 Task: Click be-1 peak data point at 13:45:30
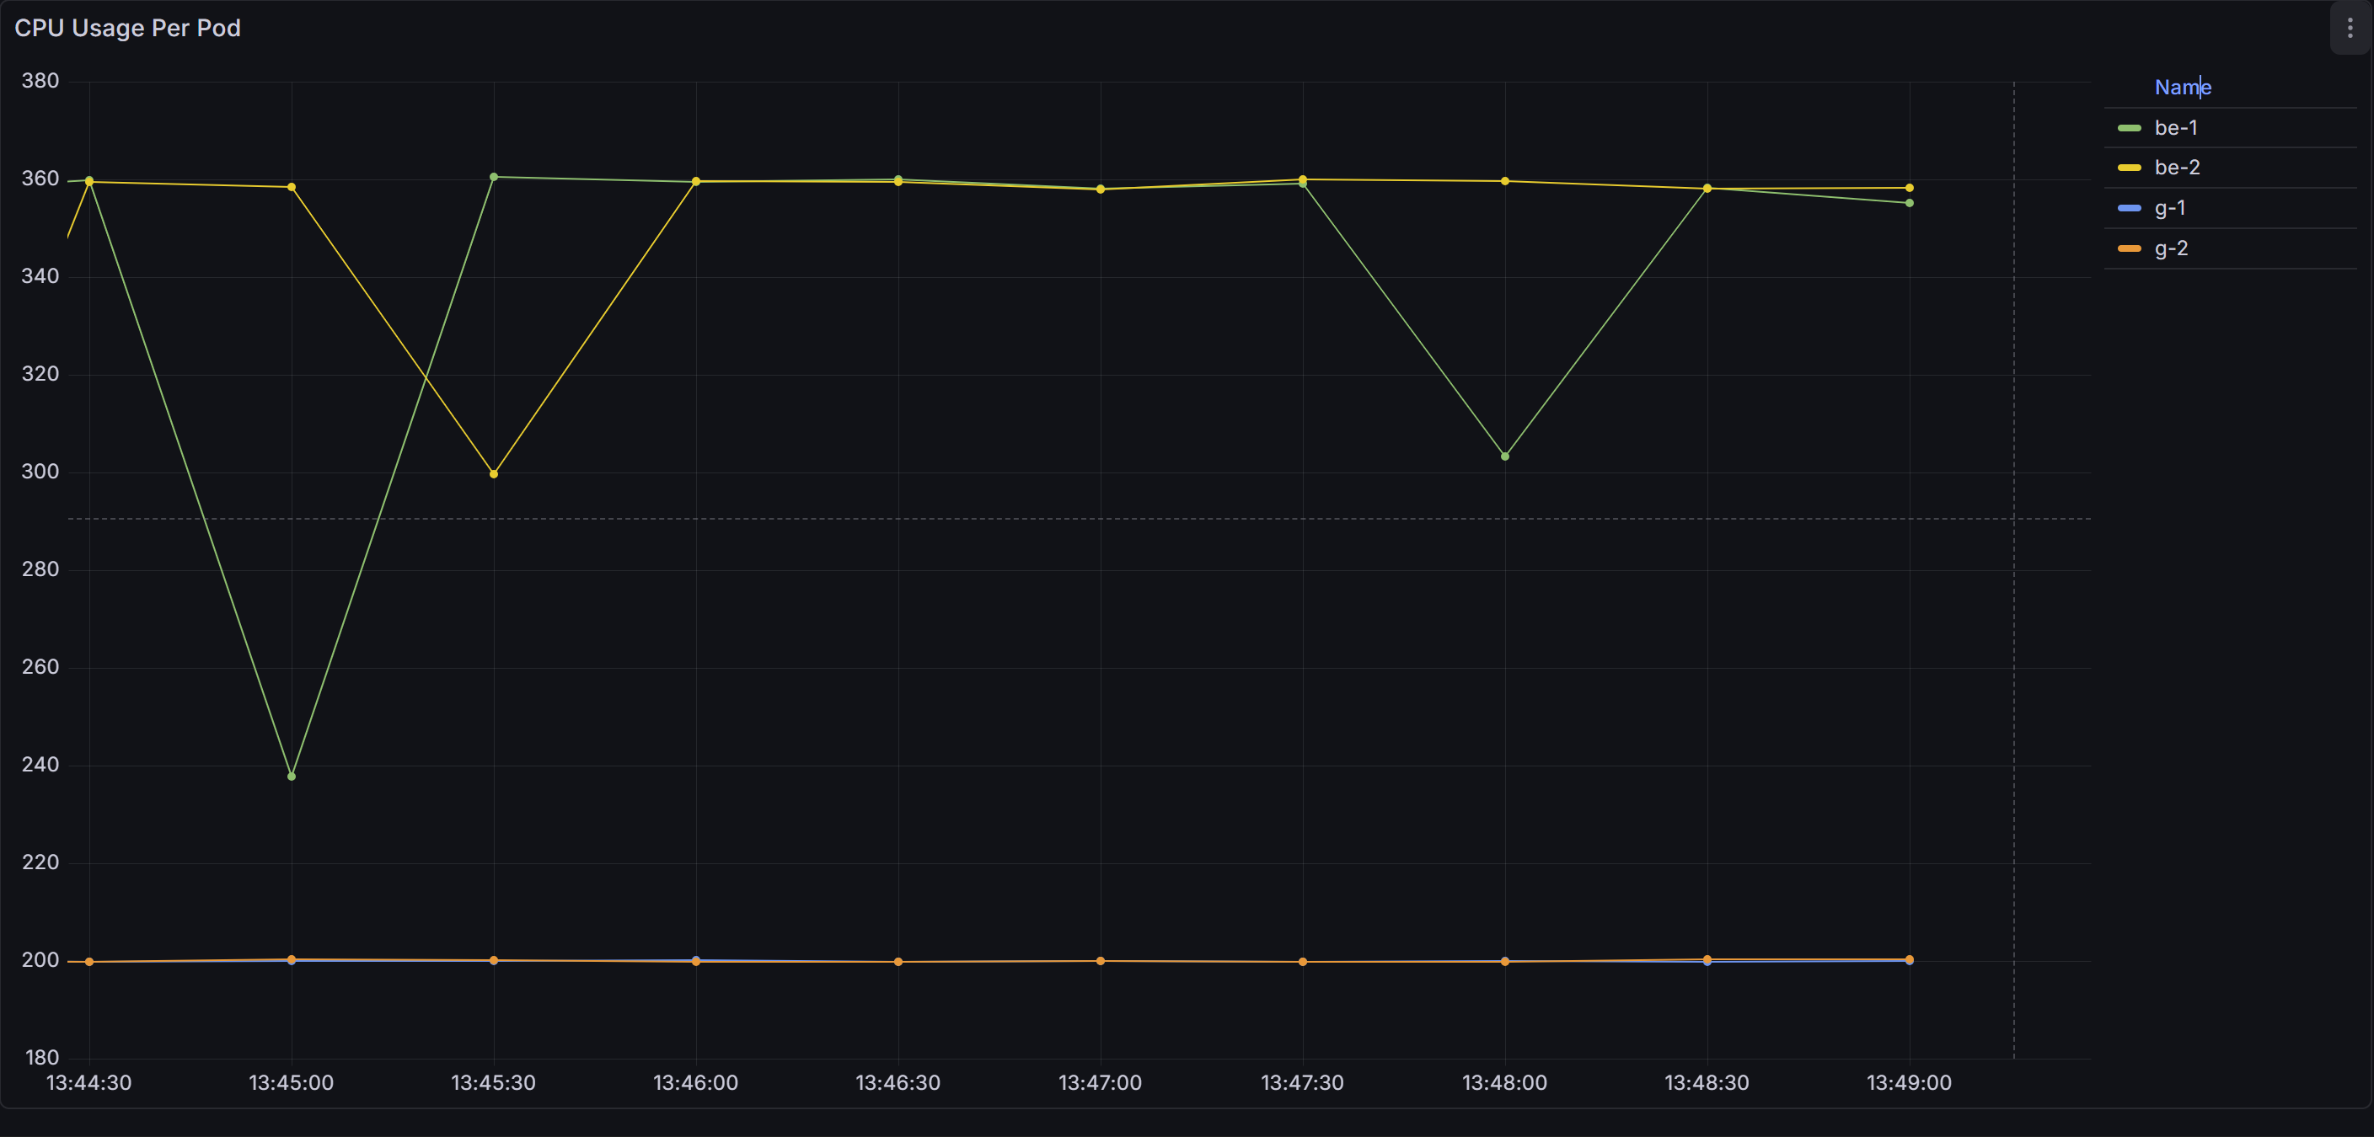(494, 177)
